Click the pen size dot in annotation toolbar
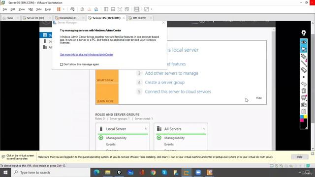Screen dimensions: 315x177 304,77
